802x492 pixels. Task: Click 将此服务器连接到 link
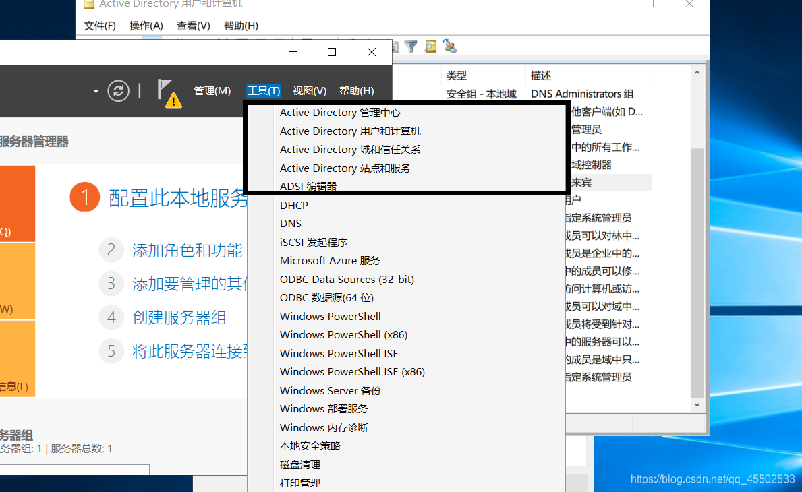pyautogui.click(x=190, y=352)
